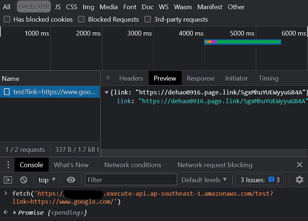This screenshot has width=308, height=221.
Task: Open the 3 Issues button
Action: (259, 179)
